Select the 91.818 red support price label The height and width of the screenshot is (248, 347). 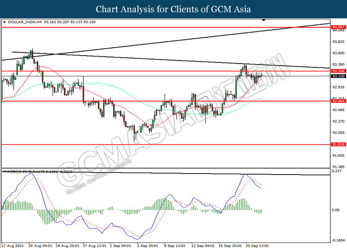[339, 144]
